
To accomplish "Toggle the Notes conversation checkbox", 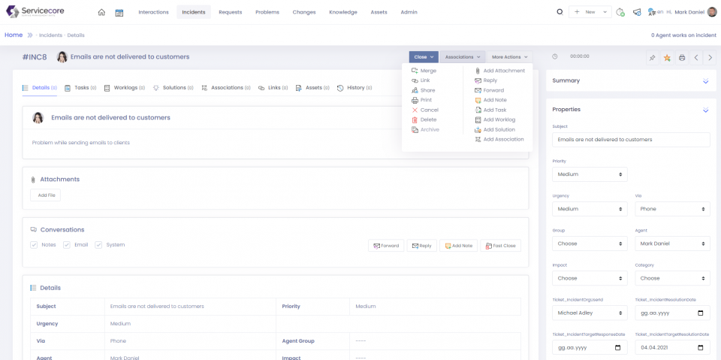I will click(34, 245).
